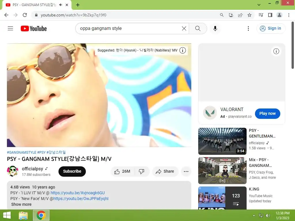Open the Windows Start button
This screenshot has width=295, height=221.
click(7, 215)
